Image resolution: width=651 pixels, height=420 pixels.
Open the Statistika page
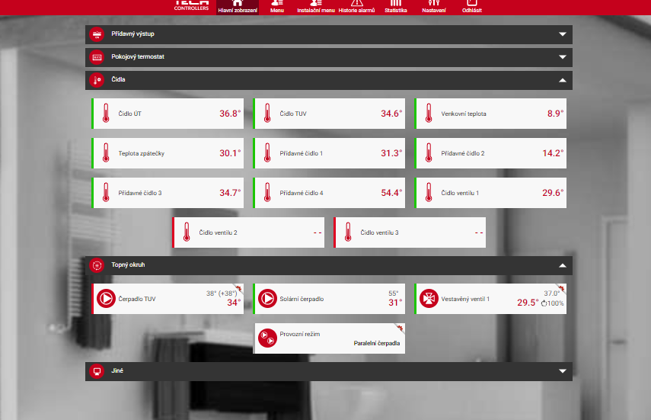pos(396,7)
